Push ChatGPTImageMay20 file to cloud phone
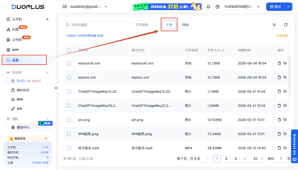Screen dimensions: 298x170 (x=285, y=105)
